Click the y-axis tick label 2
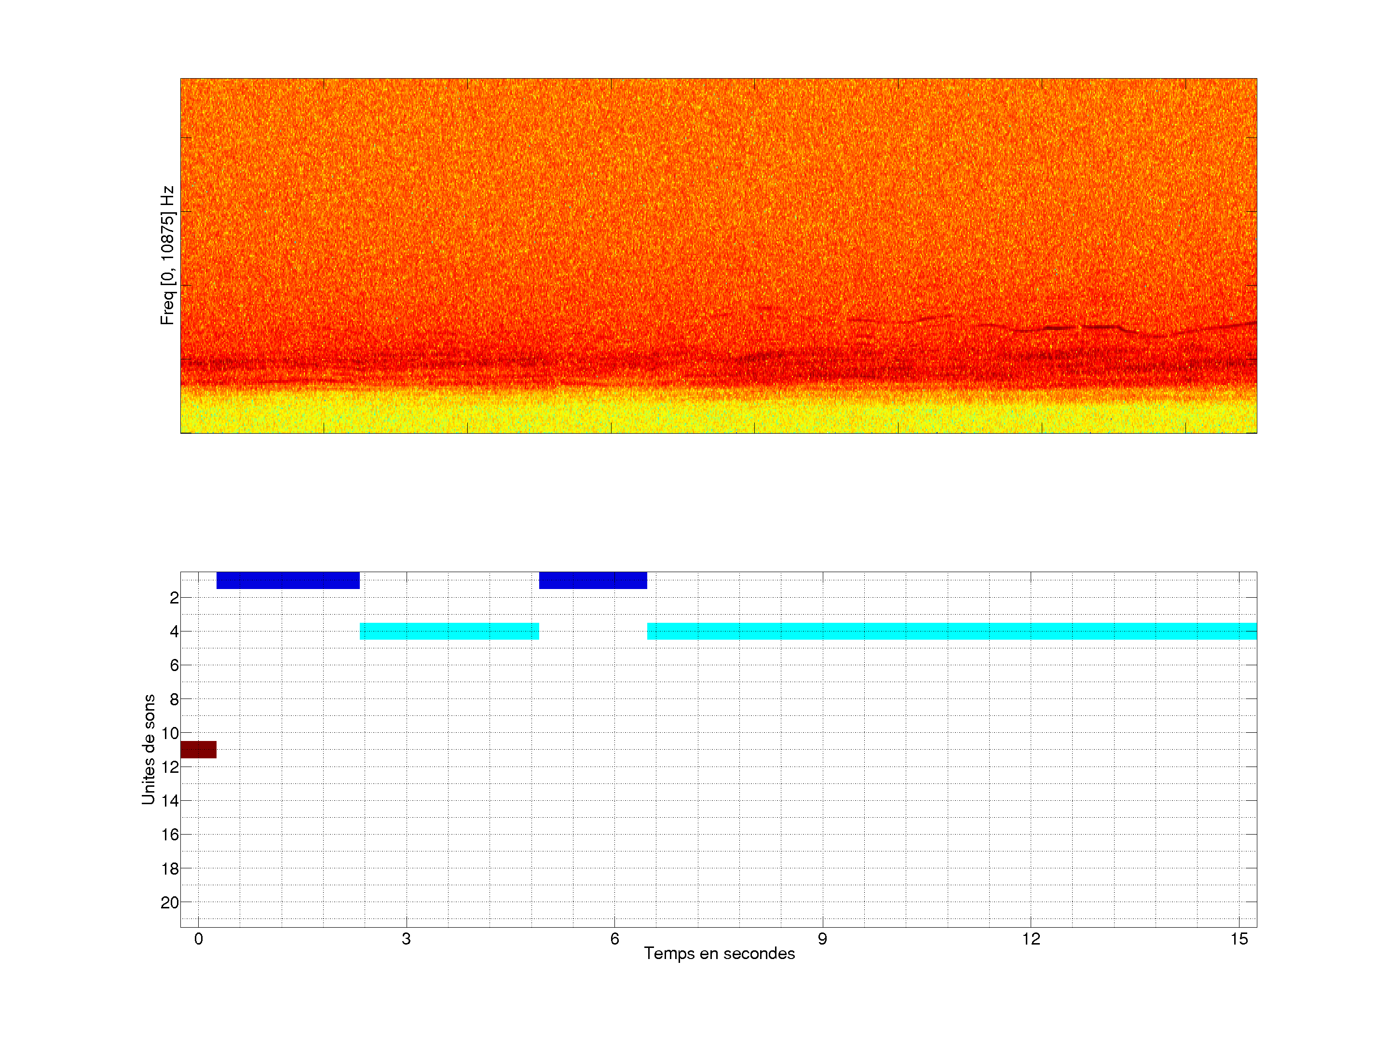Viewport: 1389px width, 1042px height. tap(174, 598)
